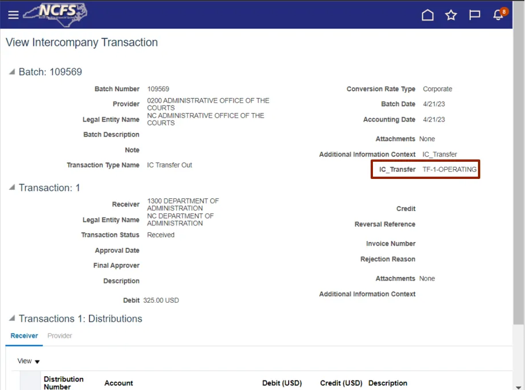The height and width of the screenshot is (390, 525).
Task: Click the Distribution Number column header
Action: tap(64, 383)
